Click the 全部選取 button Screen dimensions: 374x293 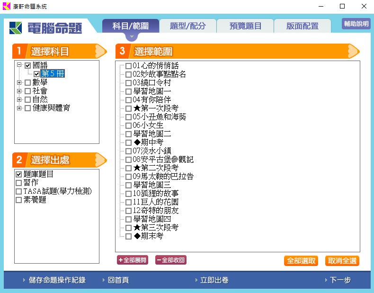[301, 261]
